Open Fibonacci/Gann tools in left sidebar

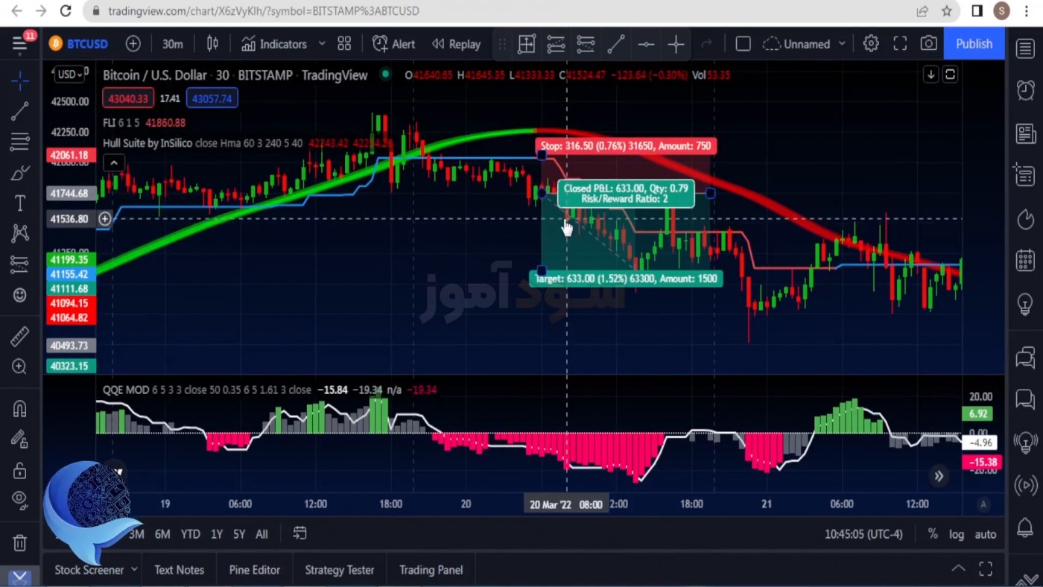[20, 142]
